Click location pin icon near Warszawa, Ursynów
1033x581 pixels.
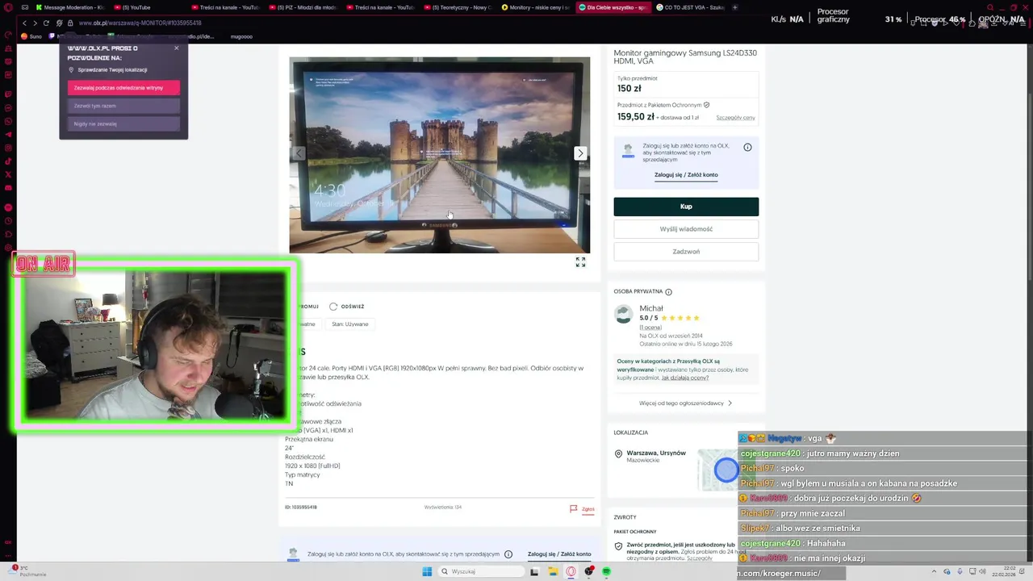coord(619,454)
